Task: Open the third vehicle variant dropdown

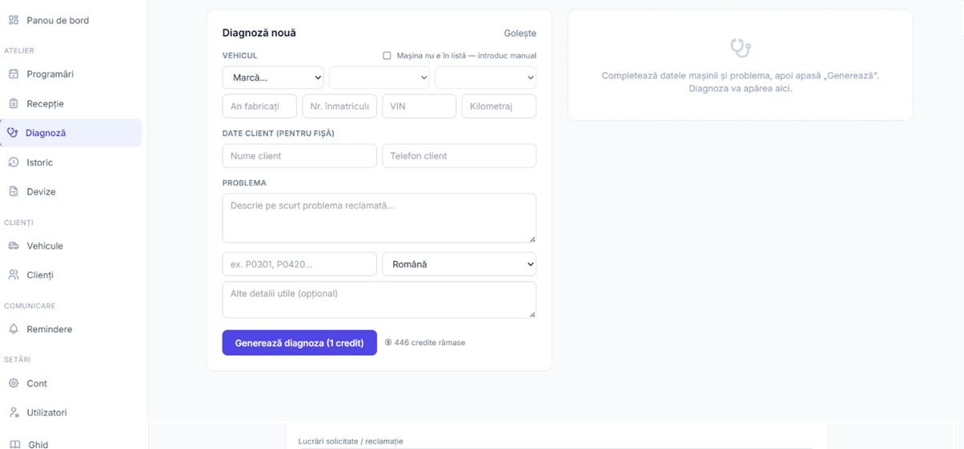Action: tap(485, 78)
